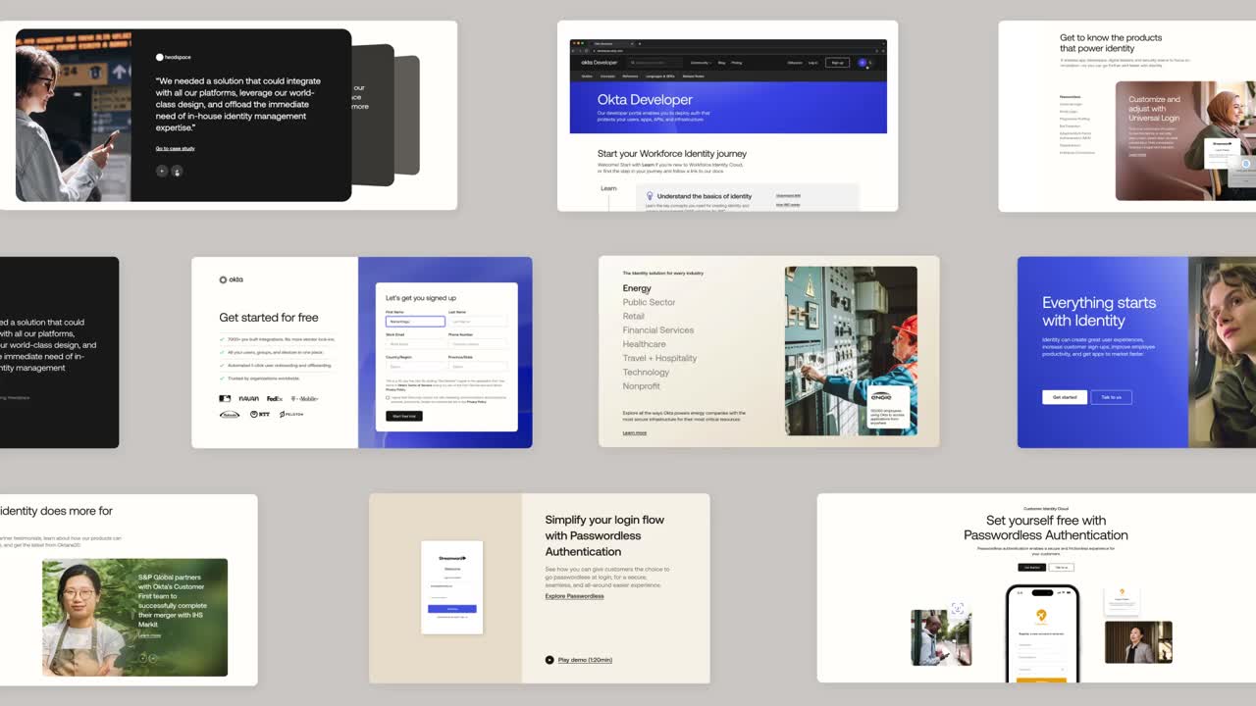
Task: Open the 'Explore Passwordless' link
Action: coord(574,596)
